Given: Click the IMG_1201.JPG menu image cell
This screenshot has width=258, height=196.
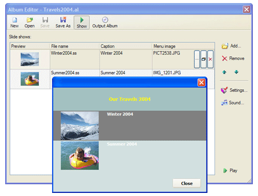Looking at the screenshot, I should pyautogui.click(x=183, y=73).
